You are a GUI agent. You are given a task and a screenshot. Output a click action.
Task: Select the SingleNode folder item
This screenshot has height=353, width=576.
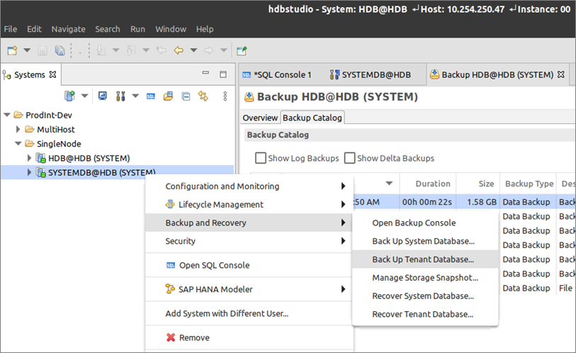pos(59,144)
